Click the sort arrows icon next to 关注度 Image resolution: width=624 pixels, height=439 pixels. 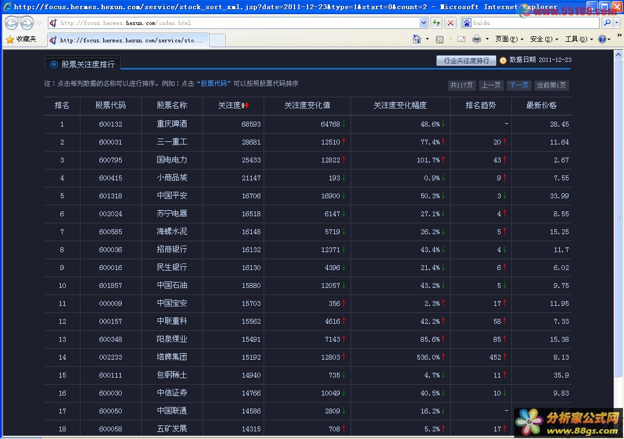[245, 105]
